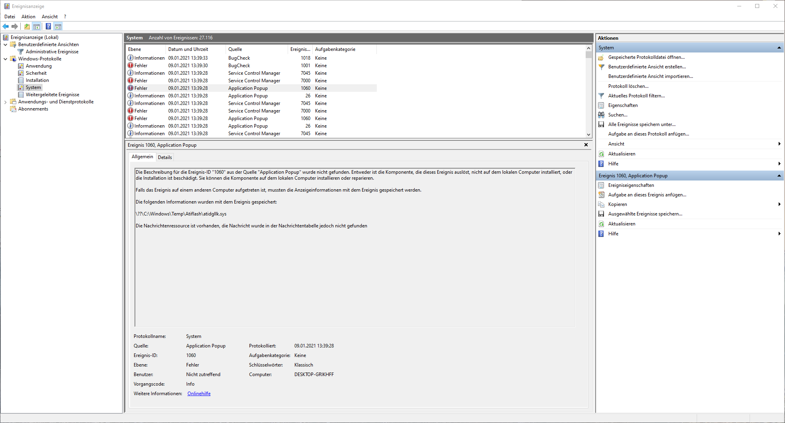Click the Suchen binoculars icon
This screenshot has height=423, width=785.
[601, 115]
